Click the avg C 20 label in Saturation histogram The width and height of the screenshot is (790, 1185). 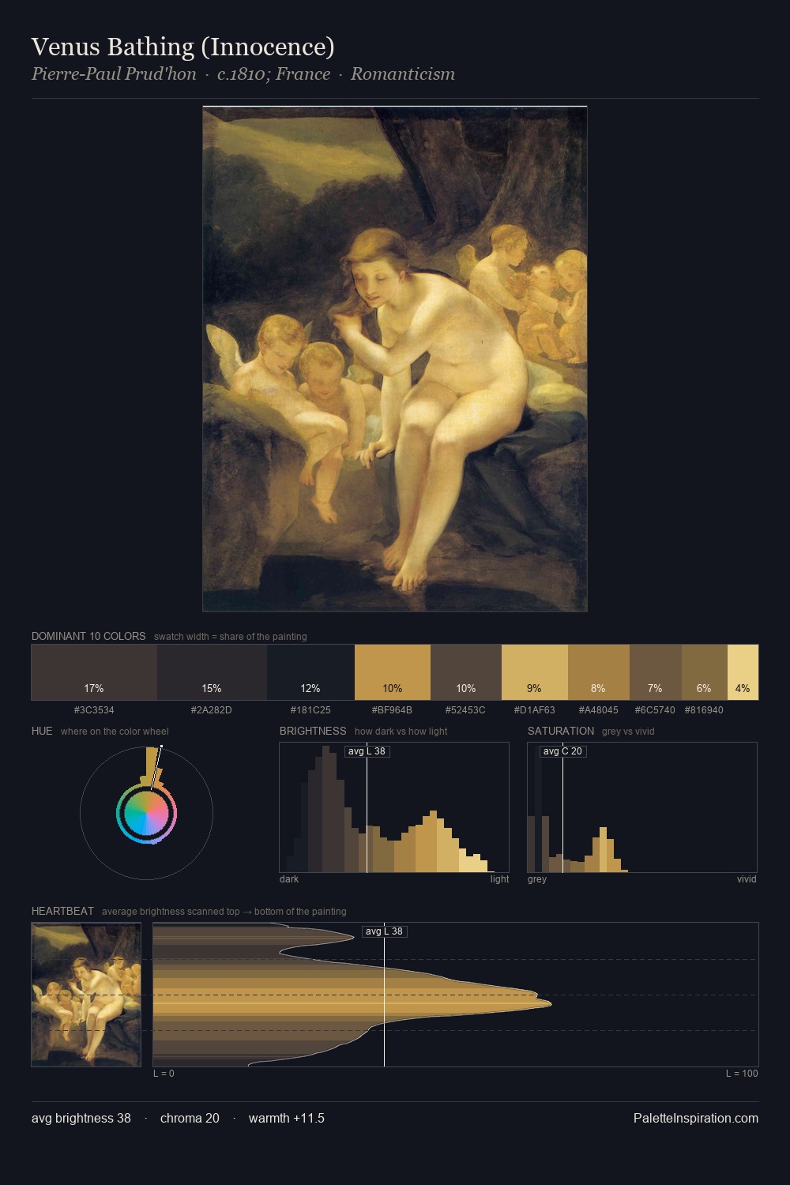(x=562, y=751)
